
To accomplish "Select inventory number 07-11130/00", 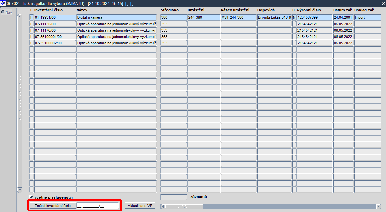I will [x=55, y=24].
